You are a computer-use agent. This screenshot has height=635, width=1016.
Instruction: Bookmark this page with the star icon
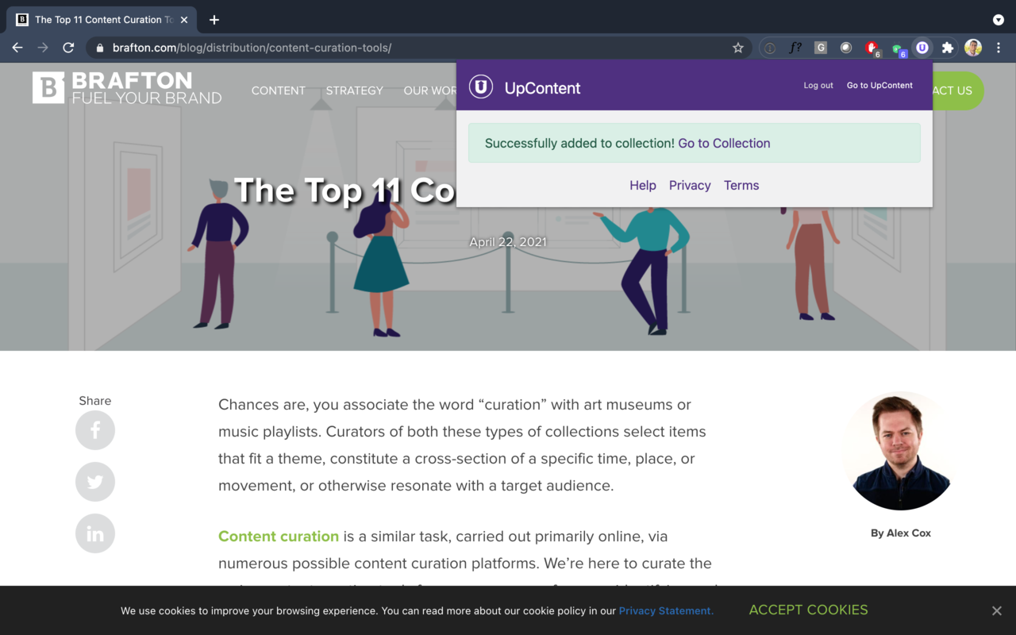[737, 48]
